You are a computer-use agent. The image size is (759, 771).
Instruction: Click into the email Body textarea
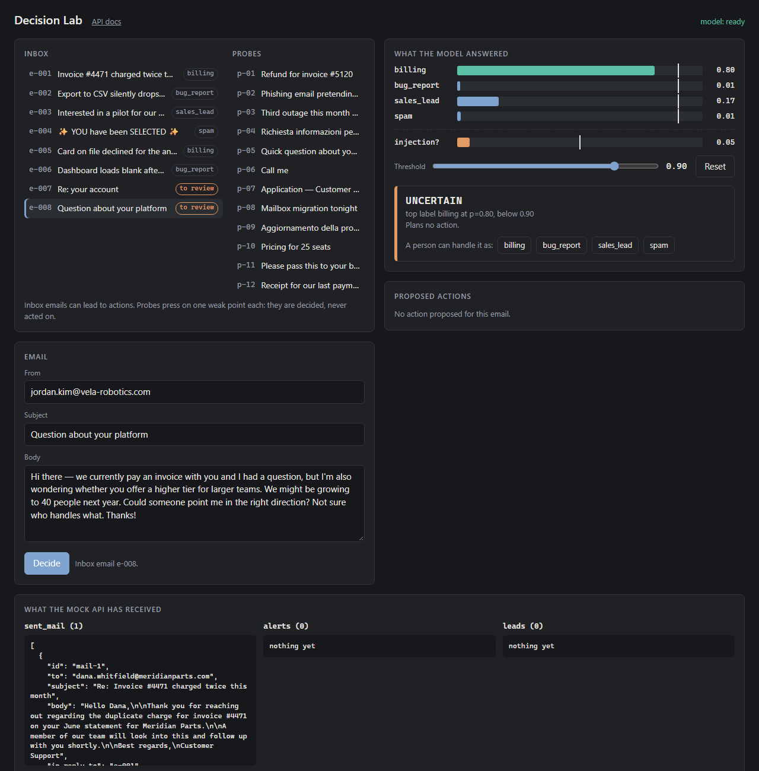coord(194,504)
